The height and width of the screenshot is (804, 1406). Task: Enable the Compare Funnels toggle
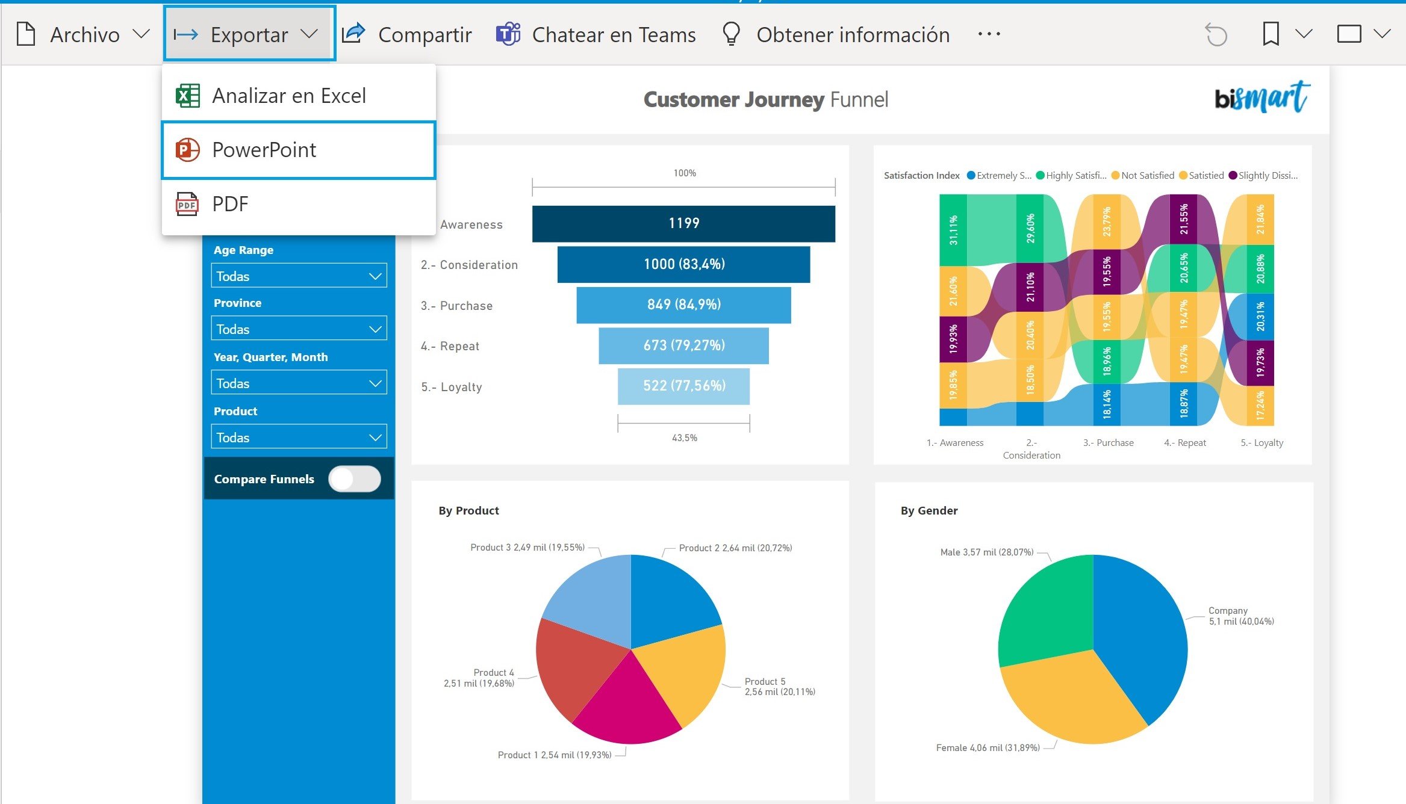[x=355, y=478]
